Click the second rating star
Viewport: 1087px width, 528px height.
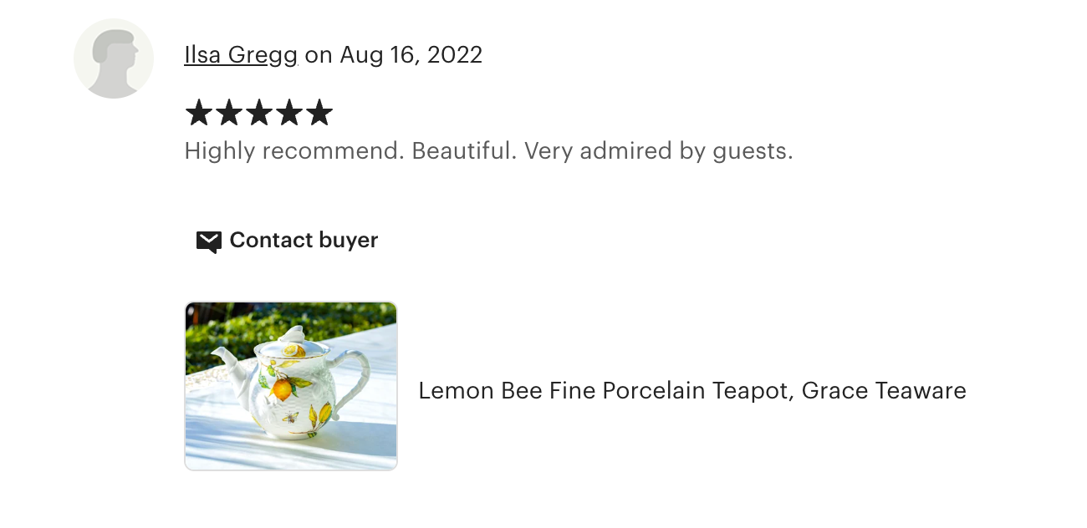[x=228, y=113]
